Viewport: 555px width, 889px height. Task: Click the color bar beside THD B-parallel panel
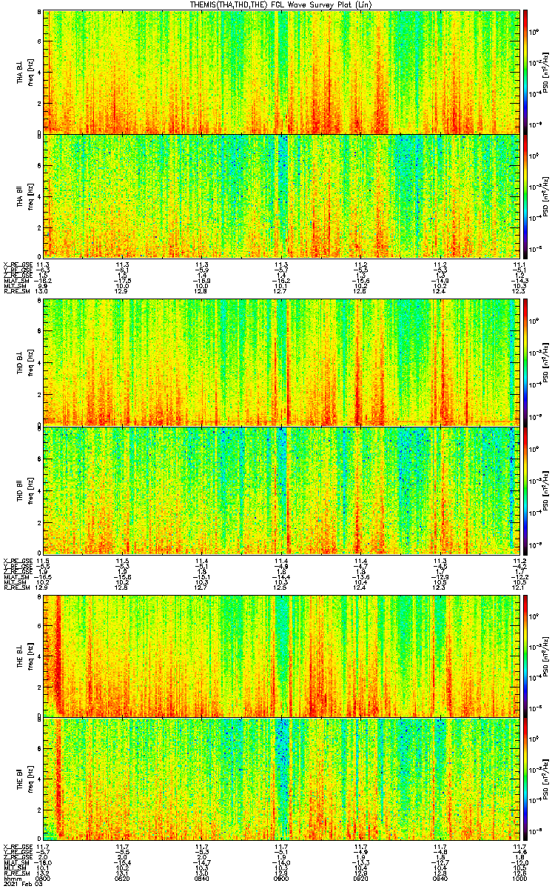coord(525,490)
